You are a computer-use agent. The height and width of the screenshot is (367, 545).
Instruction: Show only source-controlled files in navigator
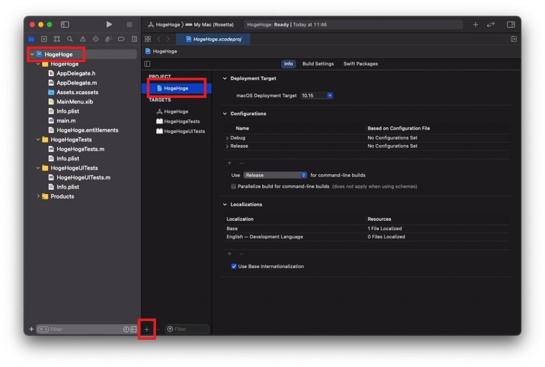coord(134,329)
